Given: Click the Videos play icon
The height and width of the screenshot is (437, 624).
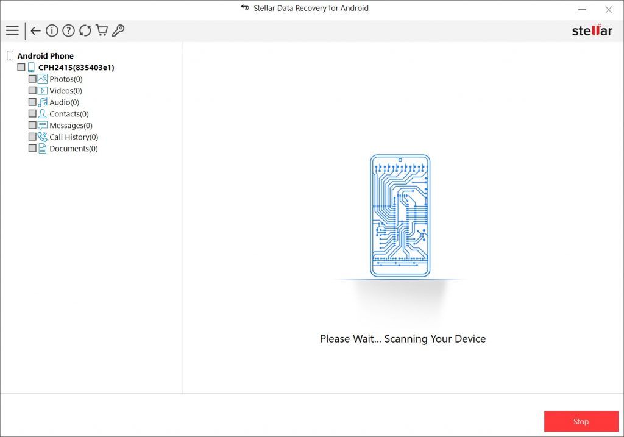Looking at the screenshot, I should (x=43, y=90).
